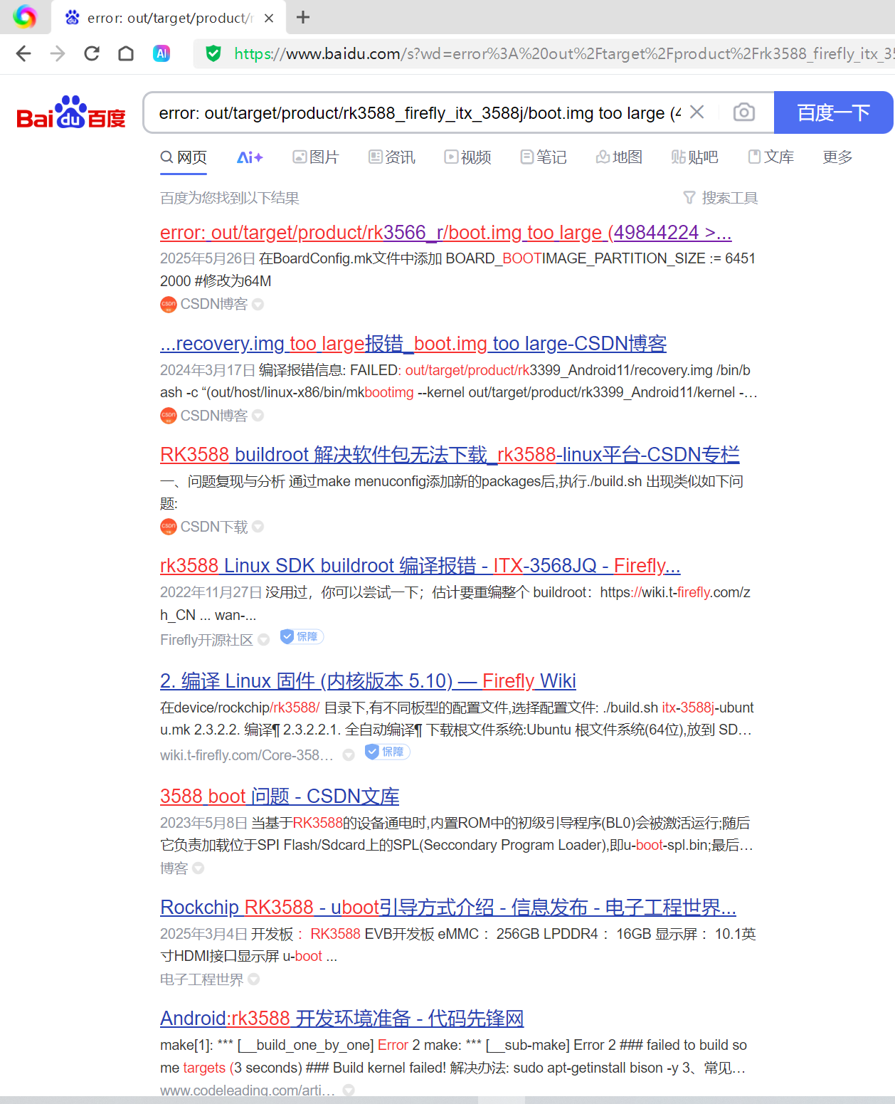Click the browser forward arrow
Screen dimensions: 895x1104
58,53
